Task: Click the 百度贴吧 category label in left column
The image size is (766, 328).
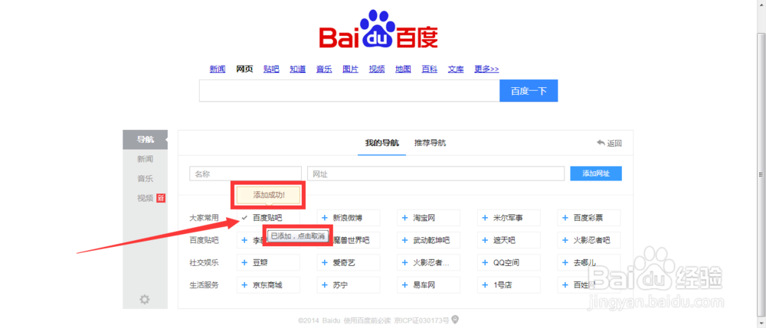Action: pos(204,240)
